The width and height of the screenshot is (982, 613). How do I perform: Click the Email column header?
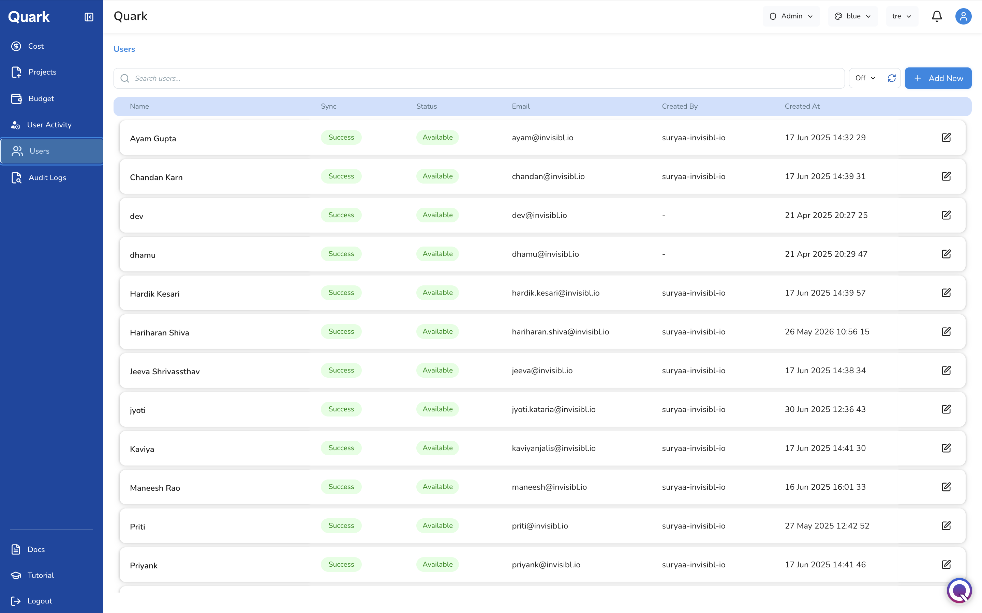click(521, 106)
